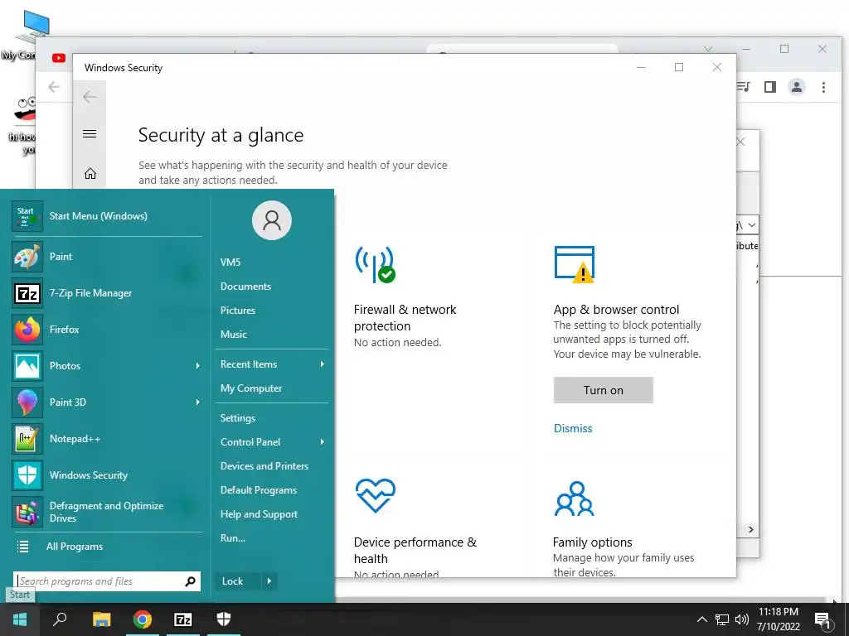The height and width of the screenshot is (636, 849).
Task: Dismiss the App & browser control warning
Action: pyautogui.click(x=573, y=428)
